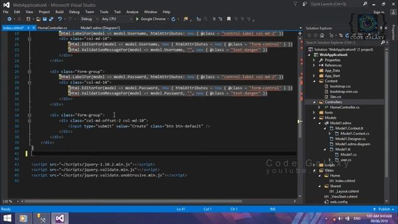The height and width of the screenshot is (224, 398).
Task: Click the feedback icon in title bar
Action: [305, 4]
